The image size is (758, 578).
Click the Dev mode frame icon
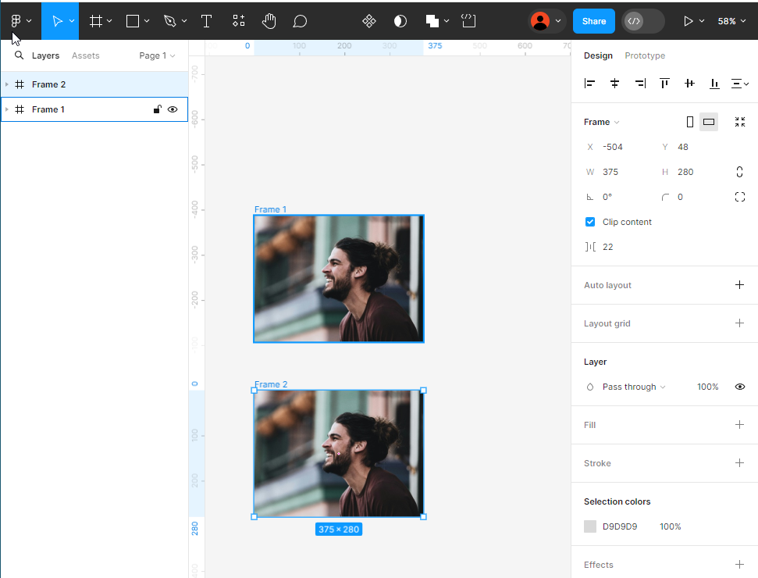click(x=468, y=21)
